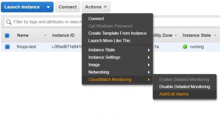
Task: Open the Image submenu arrow
Action: (x=149, y=65)
